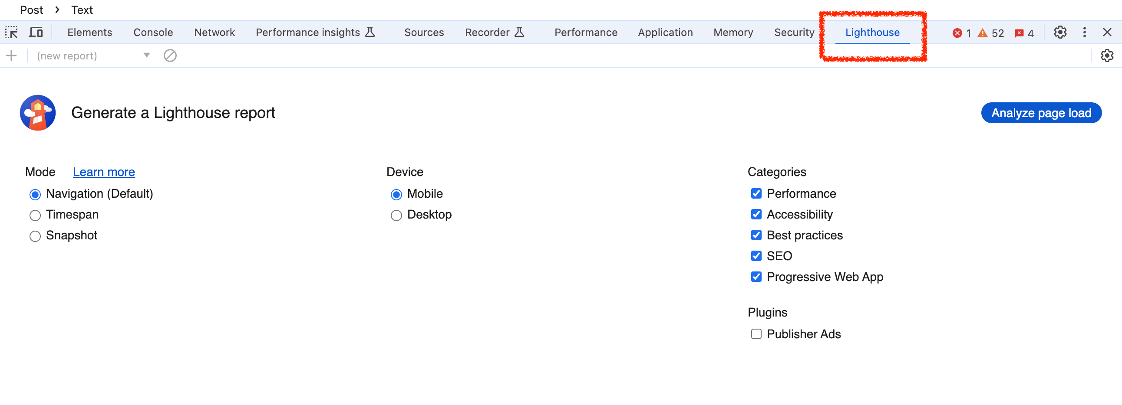Click the Lighthouse logo icon
The height and width of the screenshot is (405, 1122).
coord(38,113)
